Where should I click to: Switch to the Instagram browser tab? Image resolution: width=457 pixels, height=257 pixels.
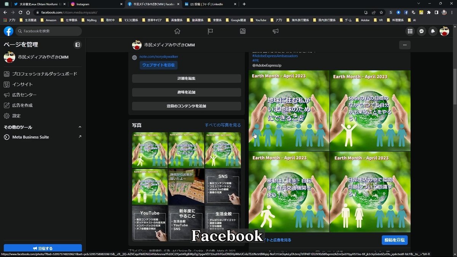[x=96, y=4]
